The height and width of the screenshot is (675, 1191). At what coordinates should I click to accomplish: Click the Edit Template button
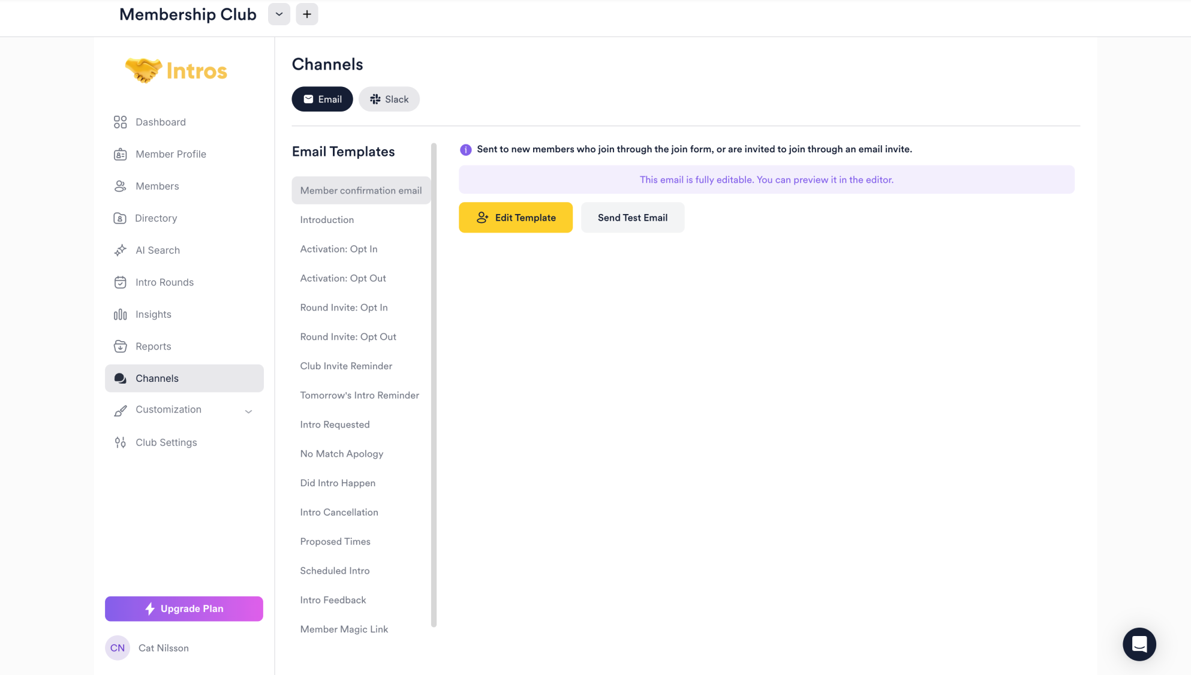click(515, 218)
